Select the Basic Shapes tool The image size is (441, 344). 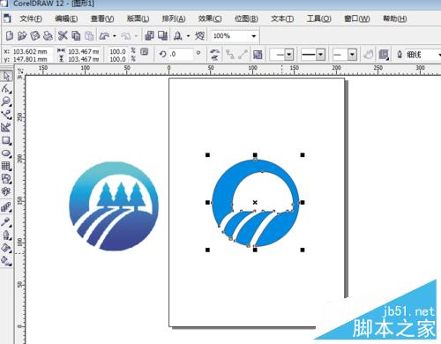click(6, 179)
